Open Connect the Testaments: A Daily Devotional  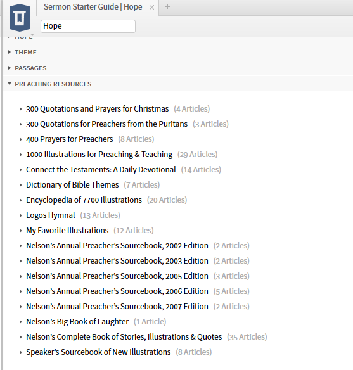pyautogui.click(x=101, y=170)
